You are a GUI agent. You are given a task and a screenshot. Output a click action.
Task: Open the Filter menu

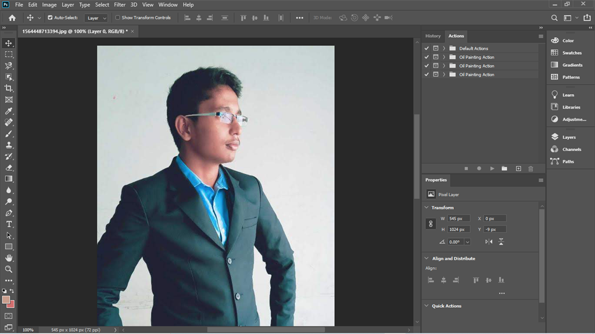(120, 5)
